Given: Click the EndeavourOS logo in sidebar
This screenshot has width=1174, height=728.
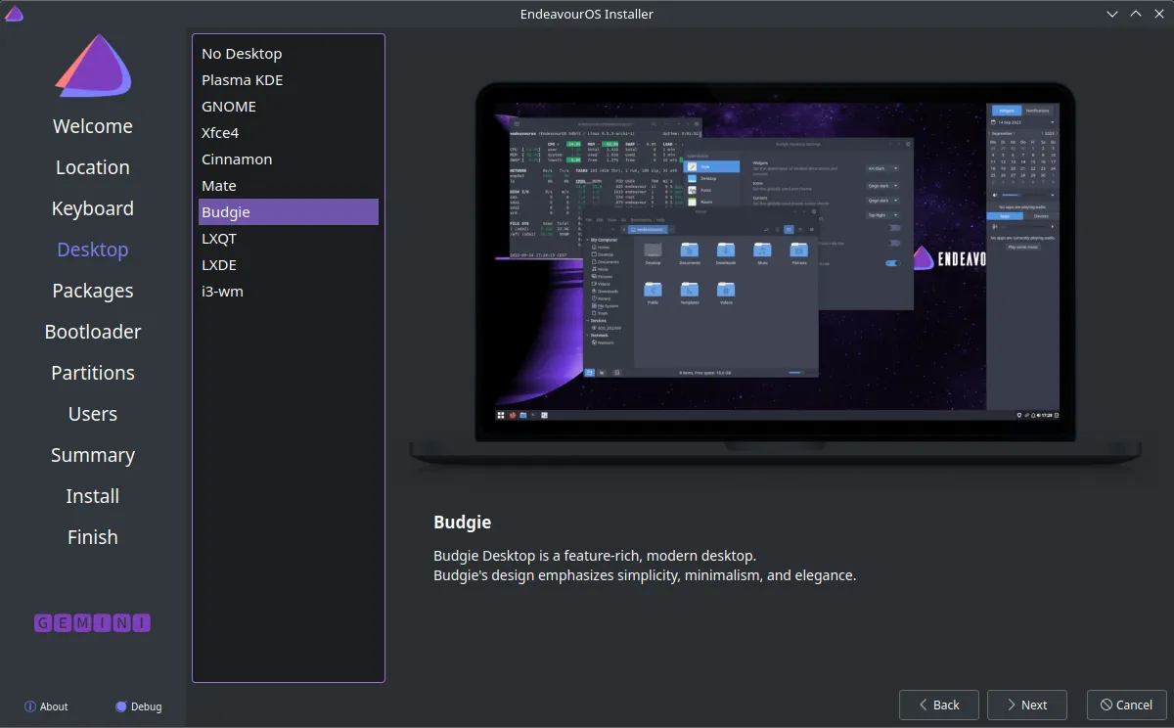Looking at the screenshot, I should pyautogui.click(x=93, y=66).
